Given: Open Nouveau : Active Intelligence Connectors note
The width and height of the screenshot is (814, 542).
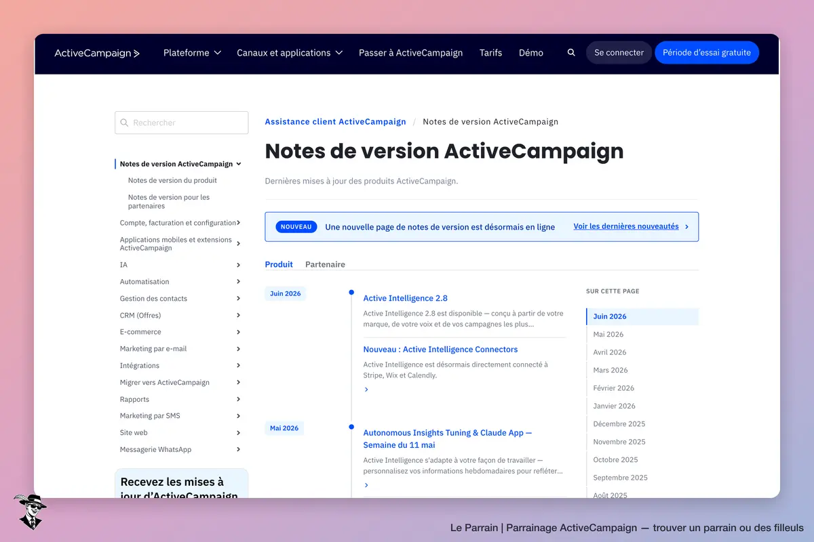Looking at the screenshot, I should coord(440,350).
